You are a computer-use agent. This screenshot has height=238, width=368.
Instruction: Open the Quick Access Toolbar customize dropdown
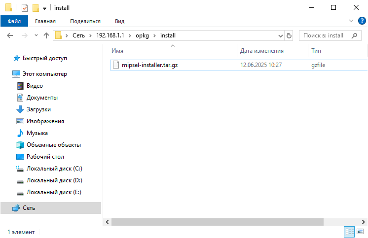click(x=45, y=8)
